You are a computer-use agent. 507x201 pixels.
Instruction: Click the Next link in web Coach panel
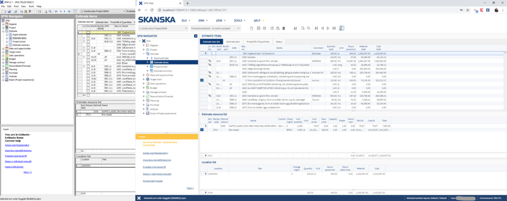[x=190, y=188]
